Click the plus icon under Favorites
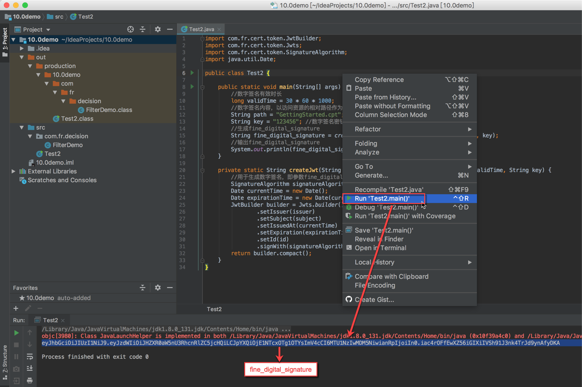This screenshot has height=387, width=582. click(16, 308)
